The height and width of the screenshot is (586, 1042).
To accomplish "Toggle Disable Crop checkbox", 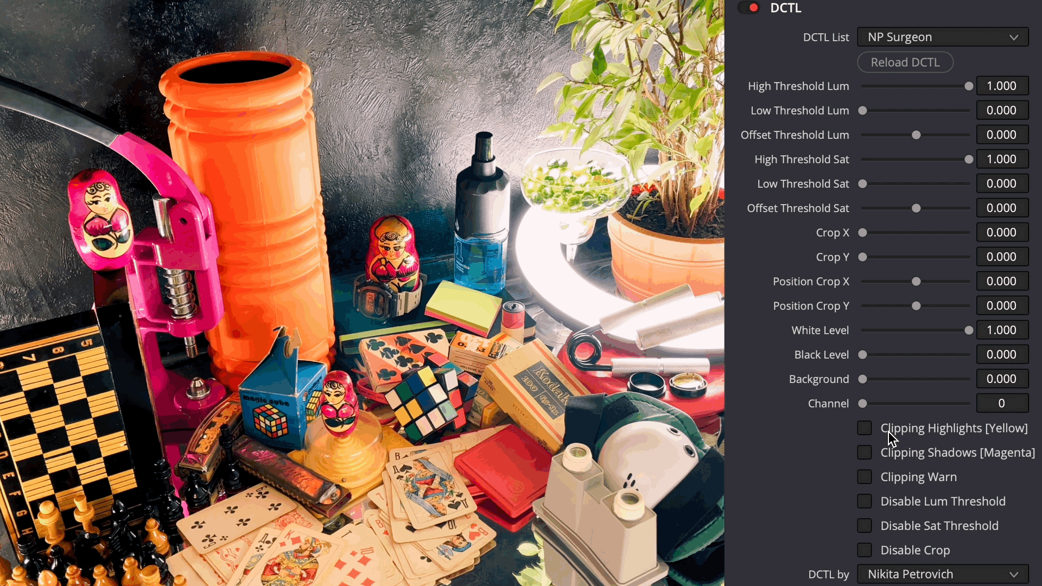I will (865, 550).
